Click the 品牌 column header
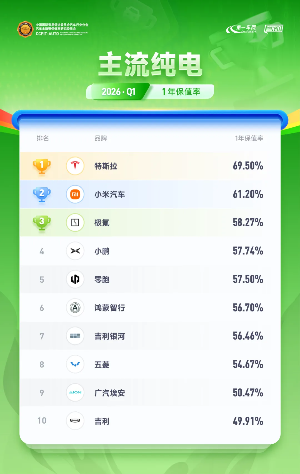 tap(101, 138)
